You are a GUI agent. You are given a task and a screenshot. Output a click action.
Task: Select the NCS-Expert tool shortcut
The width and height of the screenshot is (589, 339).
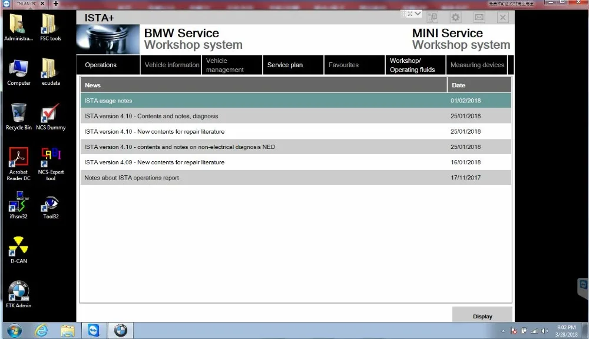pos(51,164)
